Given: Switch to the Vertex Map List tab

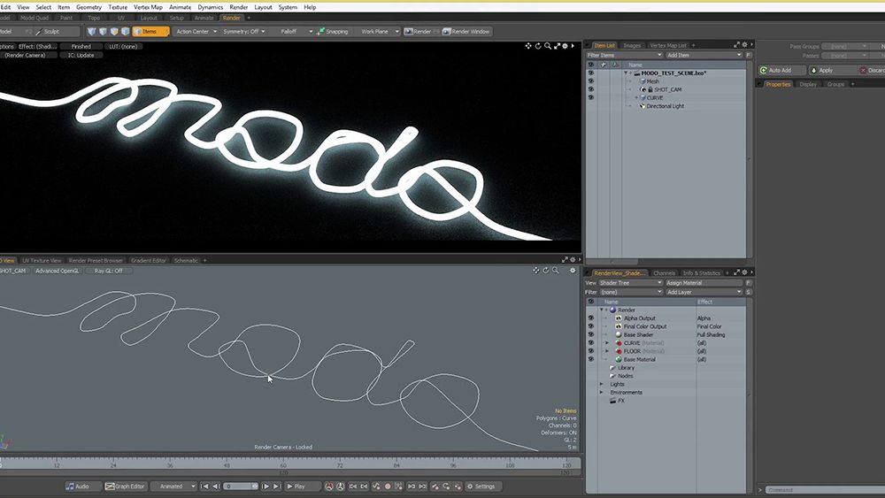Looking at the screenshot, I should [667, 45].
